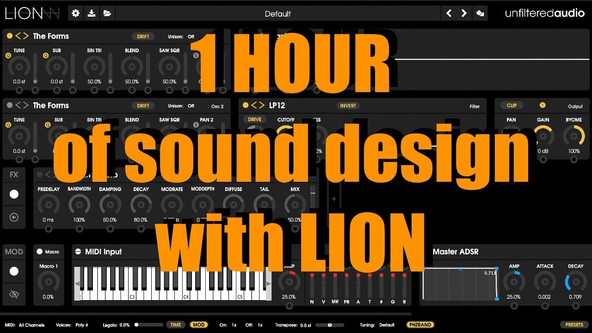This screenshot has height=333, width=592.
Task: Click the Q quantize icon beside Osc 2 TUNE
Action: click(x=8, y=125)
